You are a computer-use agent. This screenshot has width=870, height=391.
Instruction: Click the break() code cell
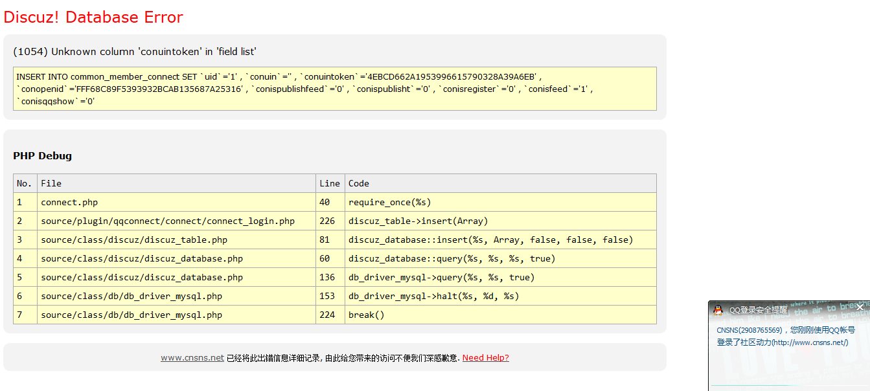pos(367,315)
